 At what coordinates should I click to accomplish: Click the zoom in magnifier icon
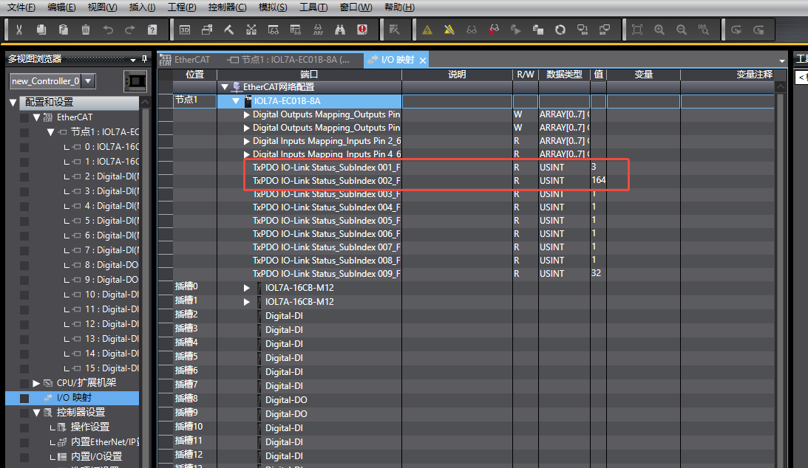pyautogui.click(x=659, y=30)
